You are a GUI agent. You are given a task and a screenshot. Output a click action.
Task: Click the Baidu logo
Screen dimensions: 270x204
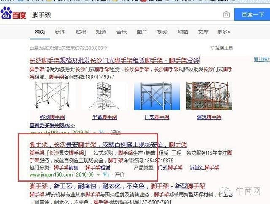[13, 15]
